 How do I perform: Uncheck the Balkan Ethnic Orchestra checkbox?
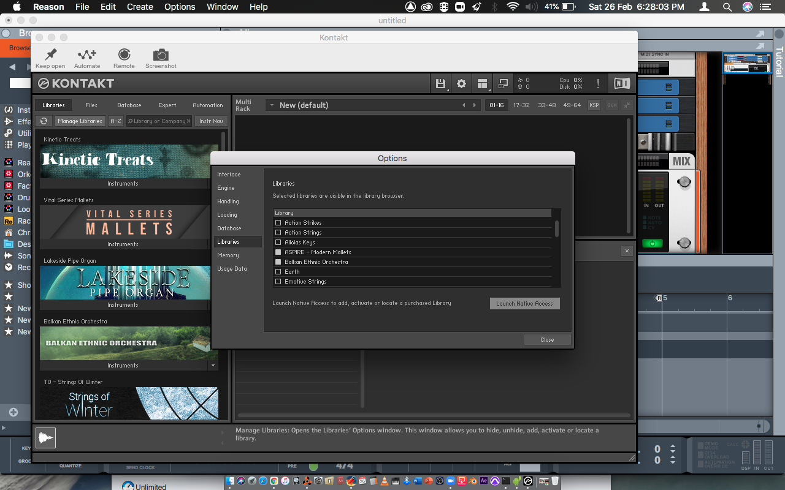pyautogui.click(x=278, y=262)
